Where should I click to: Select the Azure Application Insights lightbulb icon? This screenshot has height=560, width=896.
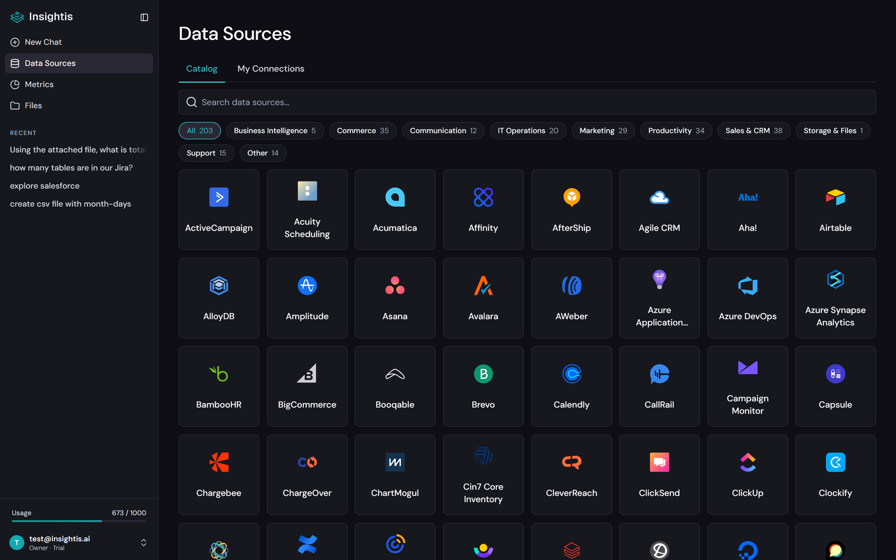(x=660, y=279)
